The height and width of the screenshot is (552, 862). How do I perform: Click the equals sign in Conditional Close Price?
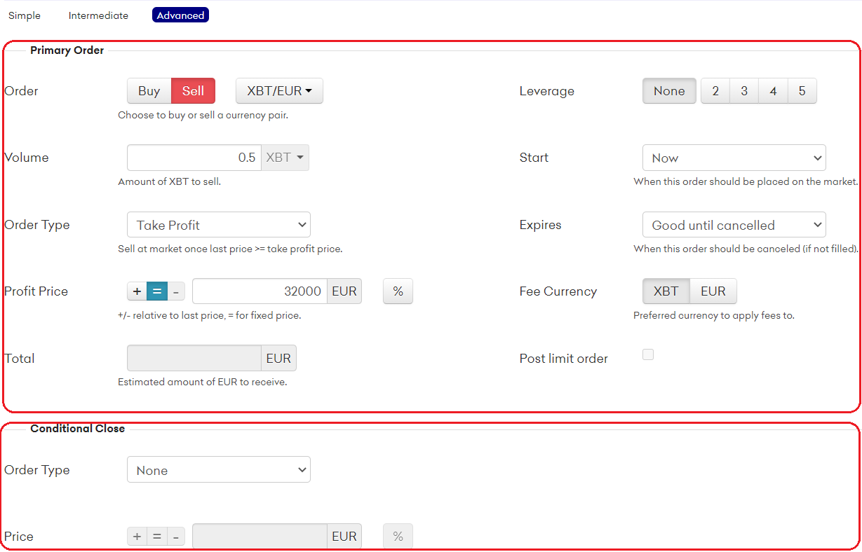pos(157,537)
